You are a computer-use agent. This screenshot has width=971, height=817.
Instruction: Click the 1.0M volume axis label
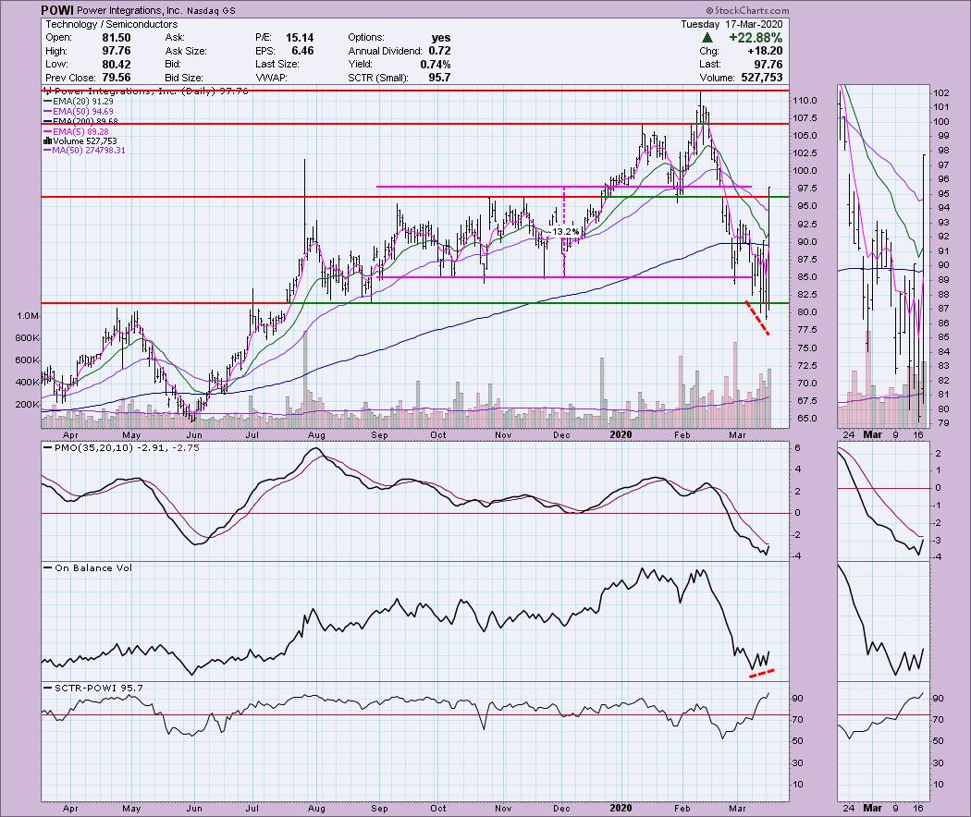click(x=28, y=316)
